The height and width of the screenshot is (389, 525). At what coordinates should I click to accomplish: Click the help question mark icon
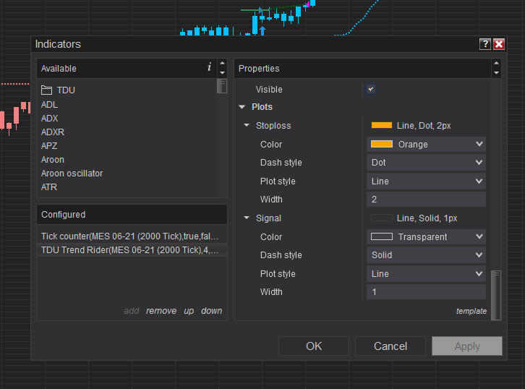point(485,44)
